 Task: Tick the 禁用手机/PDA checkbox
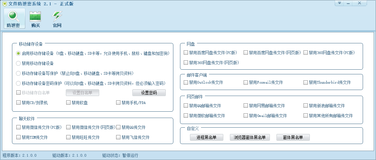118,103
